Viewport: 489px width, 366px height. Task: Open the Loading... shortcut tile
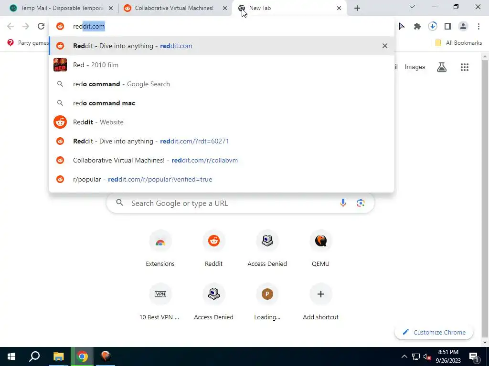click(x=267, y=302)
